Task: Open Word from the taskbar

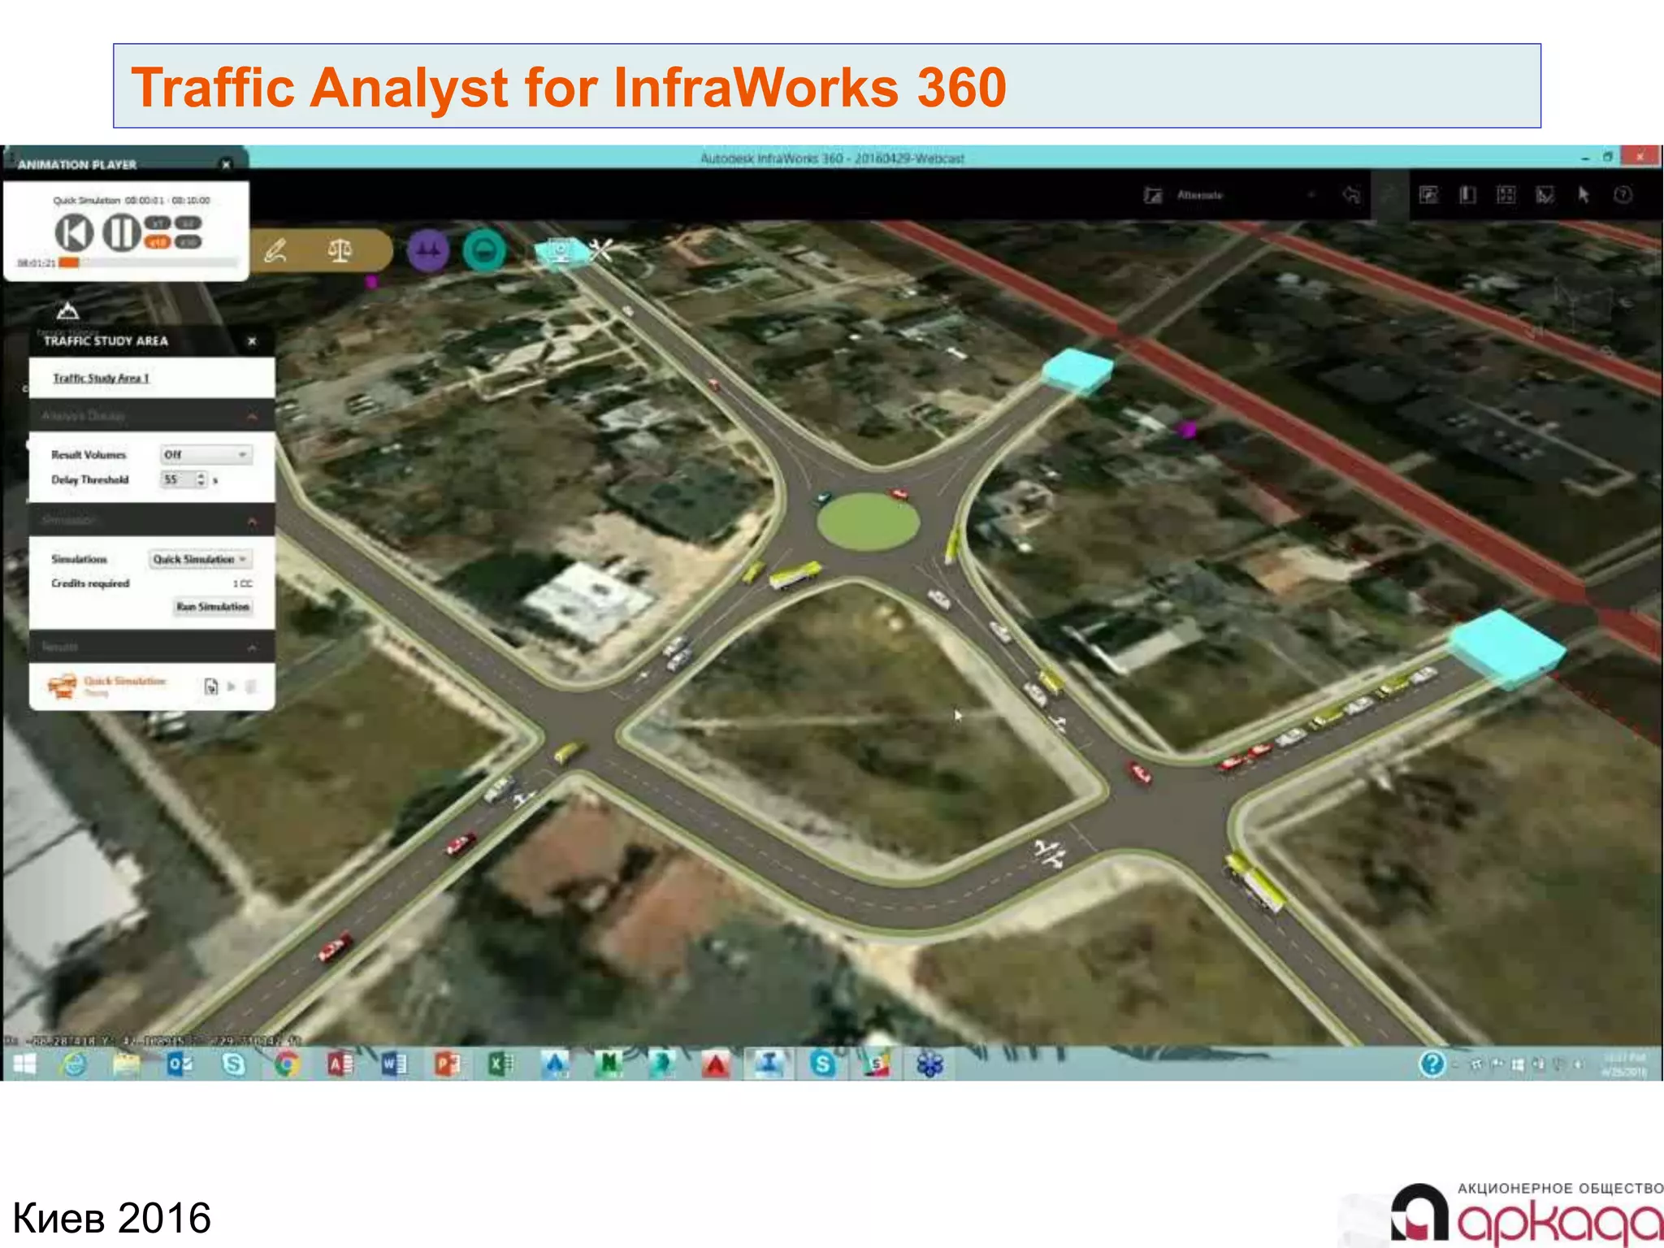Action: [394, 1064]
